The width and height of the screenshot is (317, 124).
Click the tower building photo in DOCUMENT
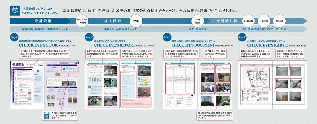pos(207,101)
